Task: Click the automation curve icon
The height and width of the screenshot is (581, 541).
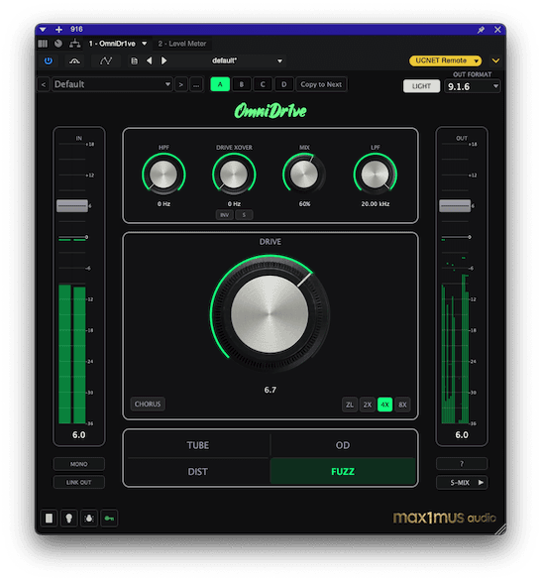Action: coord(106,60)
